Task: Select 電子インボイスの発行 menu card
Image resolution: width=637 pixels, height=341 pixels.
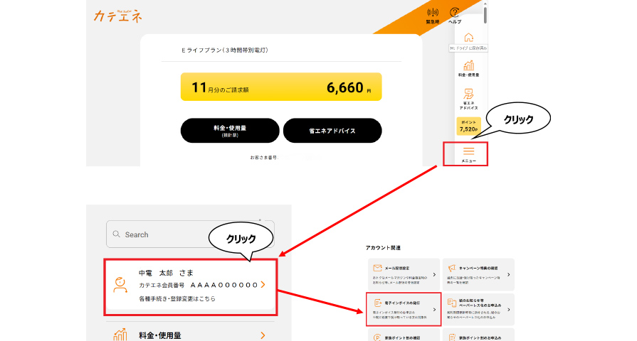Action: pyautogui.click(x=404, y=308)
